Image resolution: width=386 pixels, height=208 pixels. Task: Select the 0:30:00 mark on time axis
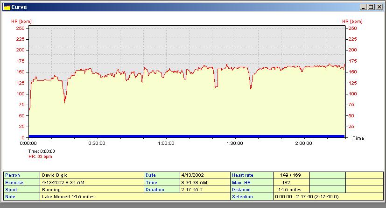click(97, 143)
